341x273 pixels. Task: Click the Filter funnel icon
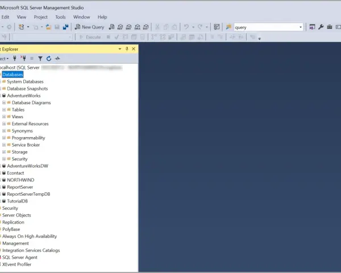pos(40,59)
